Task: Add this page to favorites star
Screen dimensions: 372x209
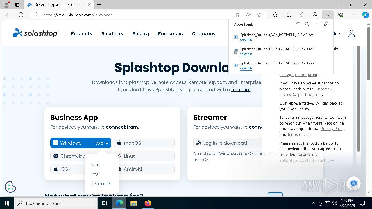Action: (260, 15)
